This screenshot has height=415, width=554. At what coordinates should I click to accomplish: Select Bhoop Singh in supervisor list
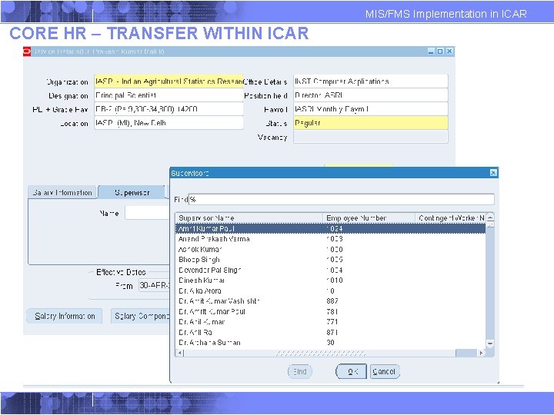tap(330, 260)
